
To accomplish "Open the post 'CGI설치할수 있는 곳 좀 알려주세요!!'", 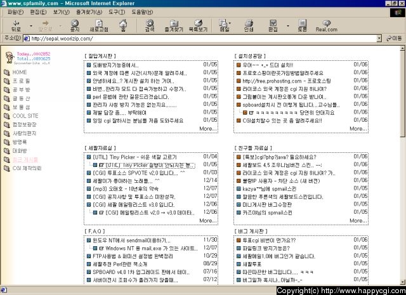I will (282, 121).
